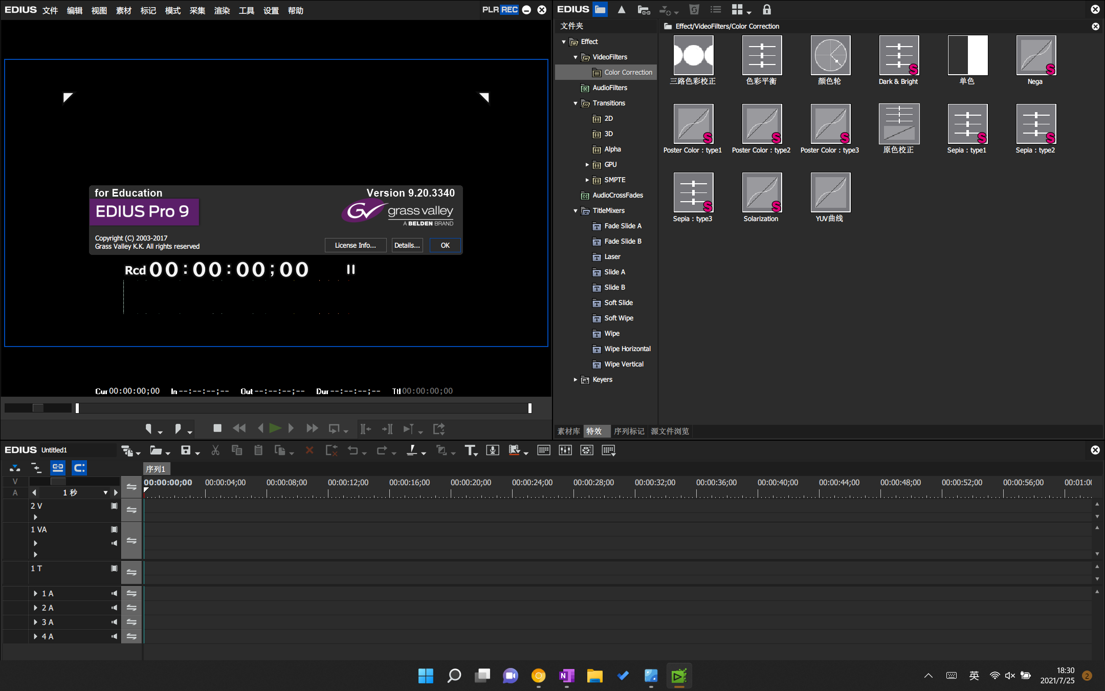This screenshot has height=691, width=1105.
Task: Click the Stop playback button
Action: pos(217,428)
